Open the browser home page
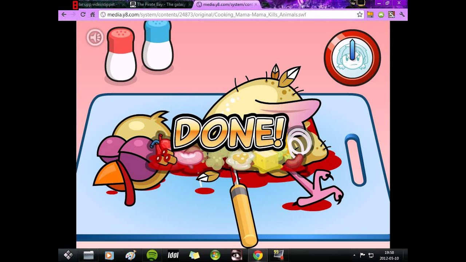The height and width of the screenshot is (262, 466). pos(92,15)
